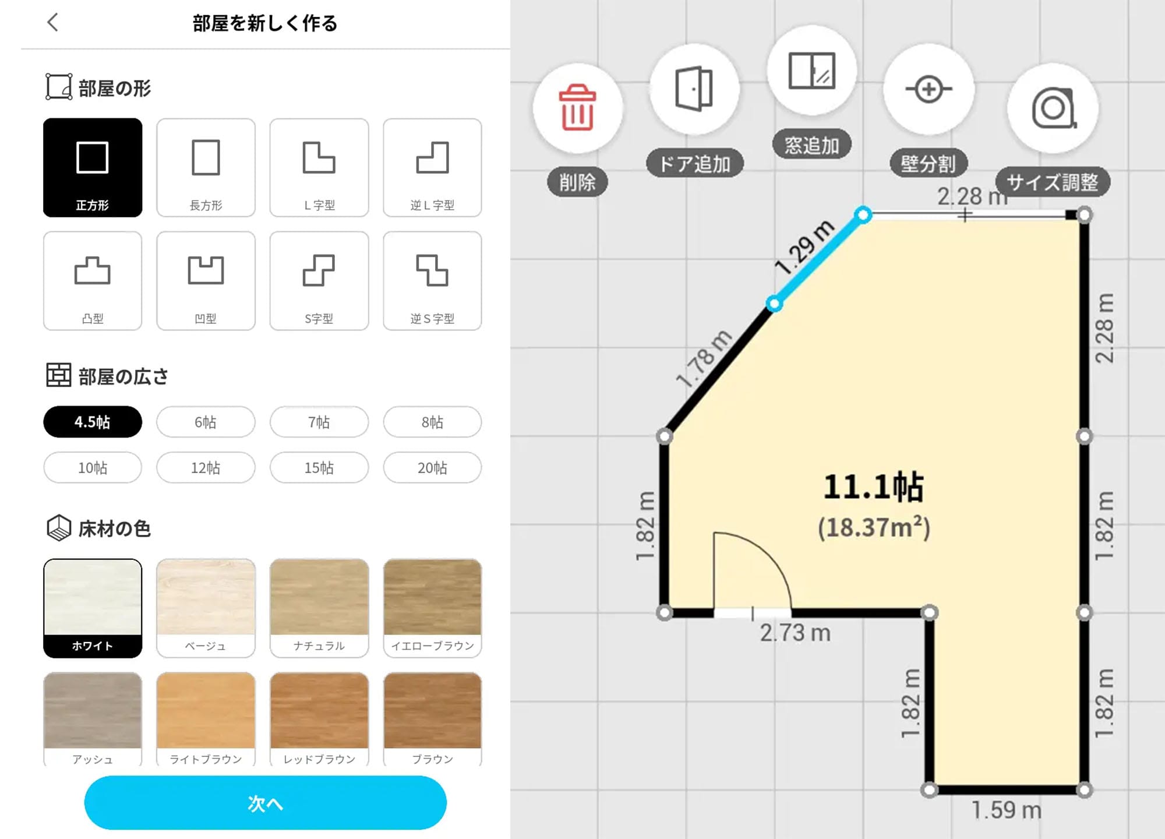The width and height of the screenshot is (1165, 839).
Task: Pick the イエローブラウン floor color swatch
Action: tap(432, 607)
